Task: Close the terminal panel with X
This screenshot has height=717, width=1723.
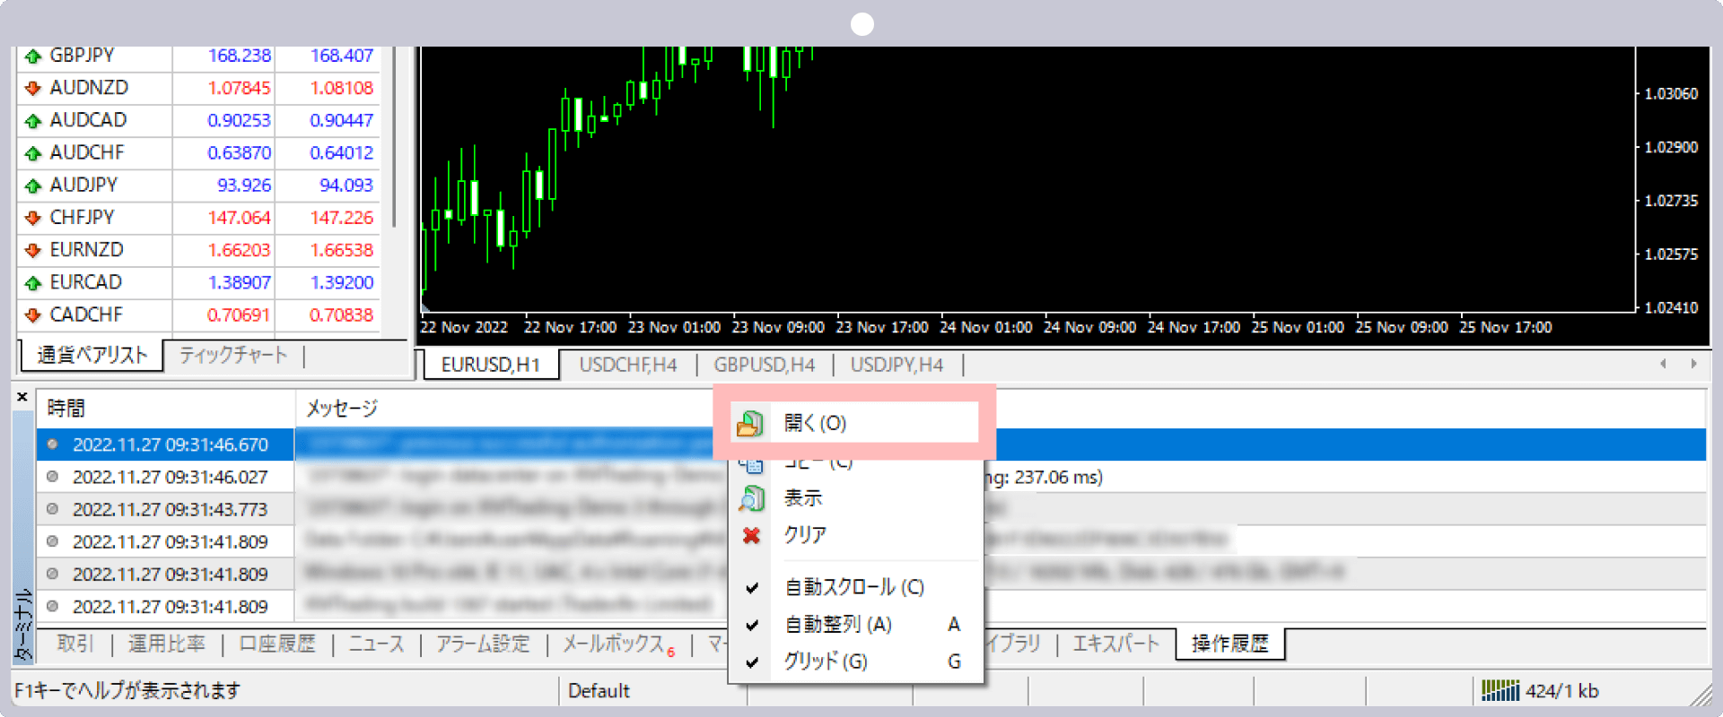Action: click(22, 396)
